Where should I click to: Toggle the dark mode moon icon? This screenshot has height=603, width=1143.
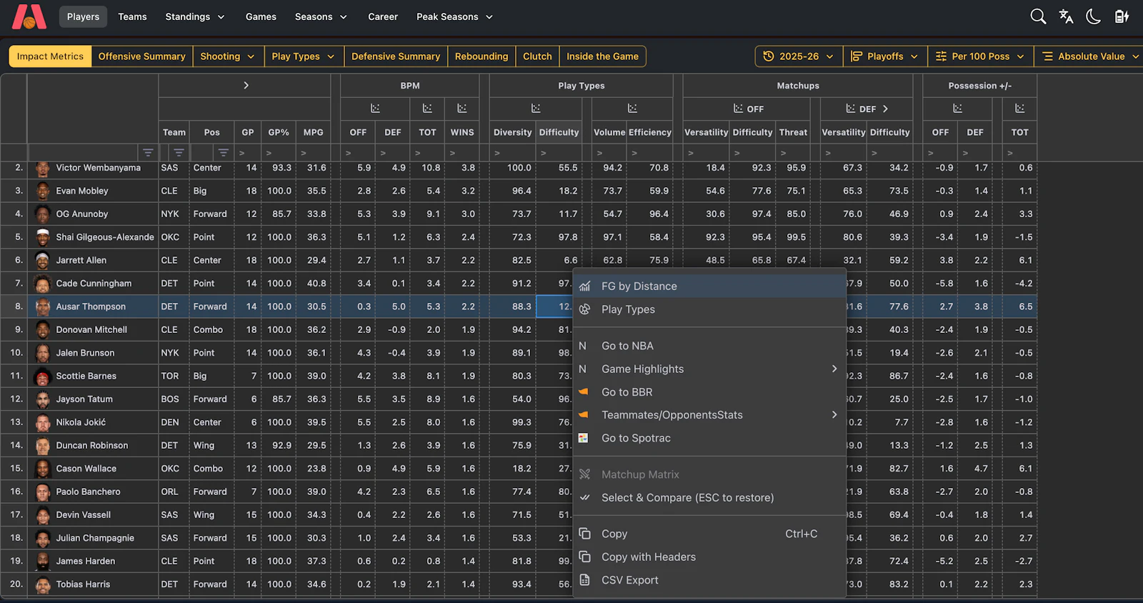[1093, 16]
